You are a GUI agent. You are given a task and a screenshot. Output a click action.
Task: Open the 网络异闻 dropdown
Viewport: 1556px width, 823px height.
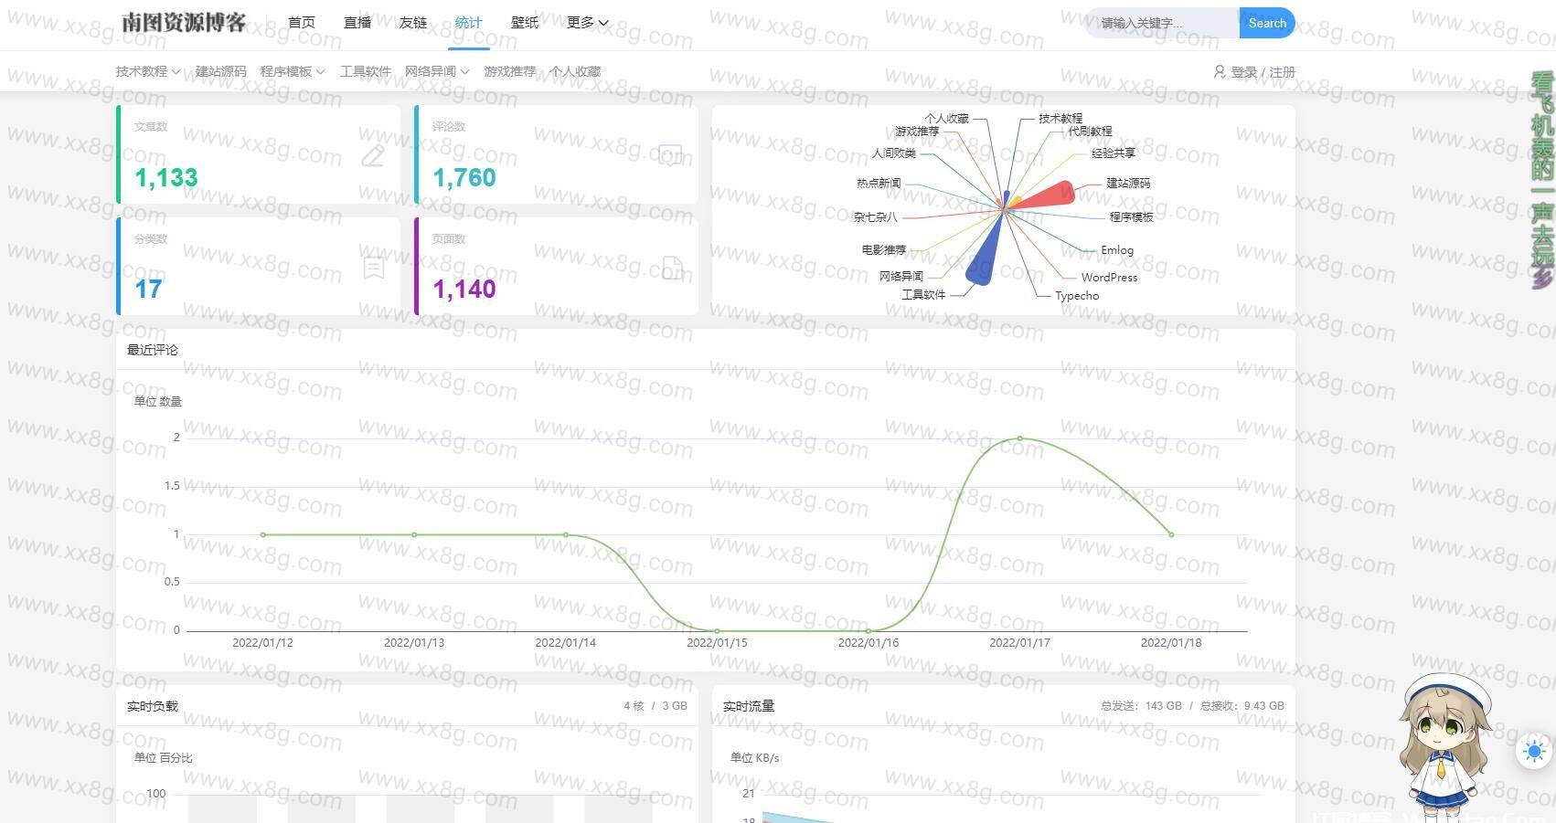436,71
